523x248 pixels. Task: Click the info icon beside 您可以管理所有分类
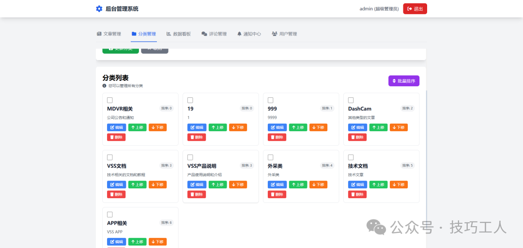point(105,86)
